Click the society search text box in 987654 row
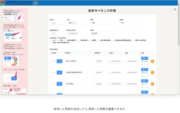 pos(54,73)
